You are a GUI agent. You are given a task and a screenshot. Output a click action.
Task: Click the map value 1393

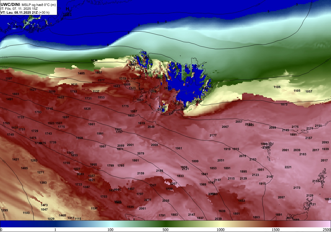click(43, 183)
